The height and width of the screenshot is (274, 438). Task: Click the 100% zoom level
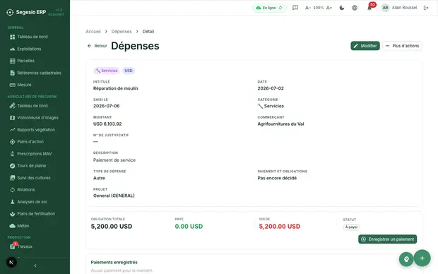point(319,8)
